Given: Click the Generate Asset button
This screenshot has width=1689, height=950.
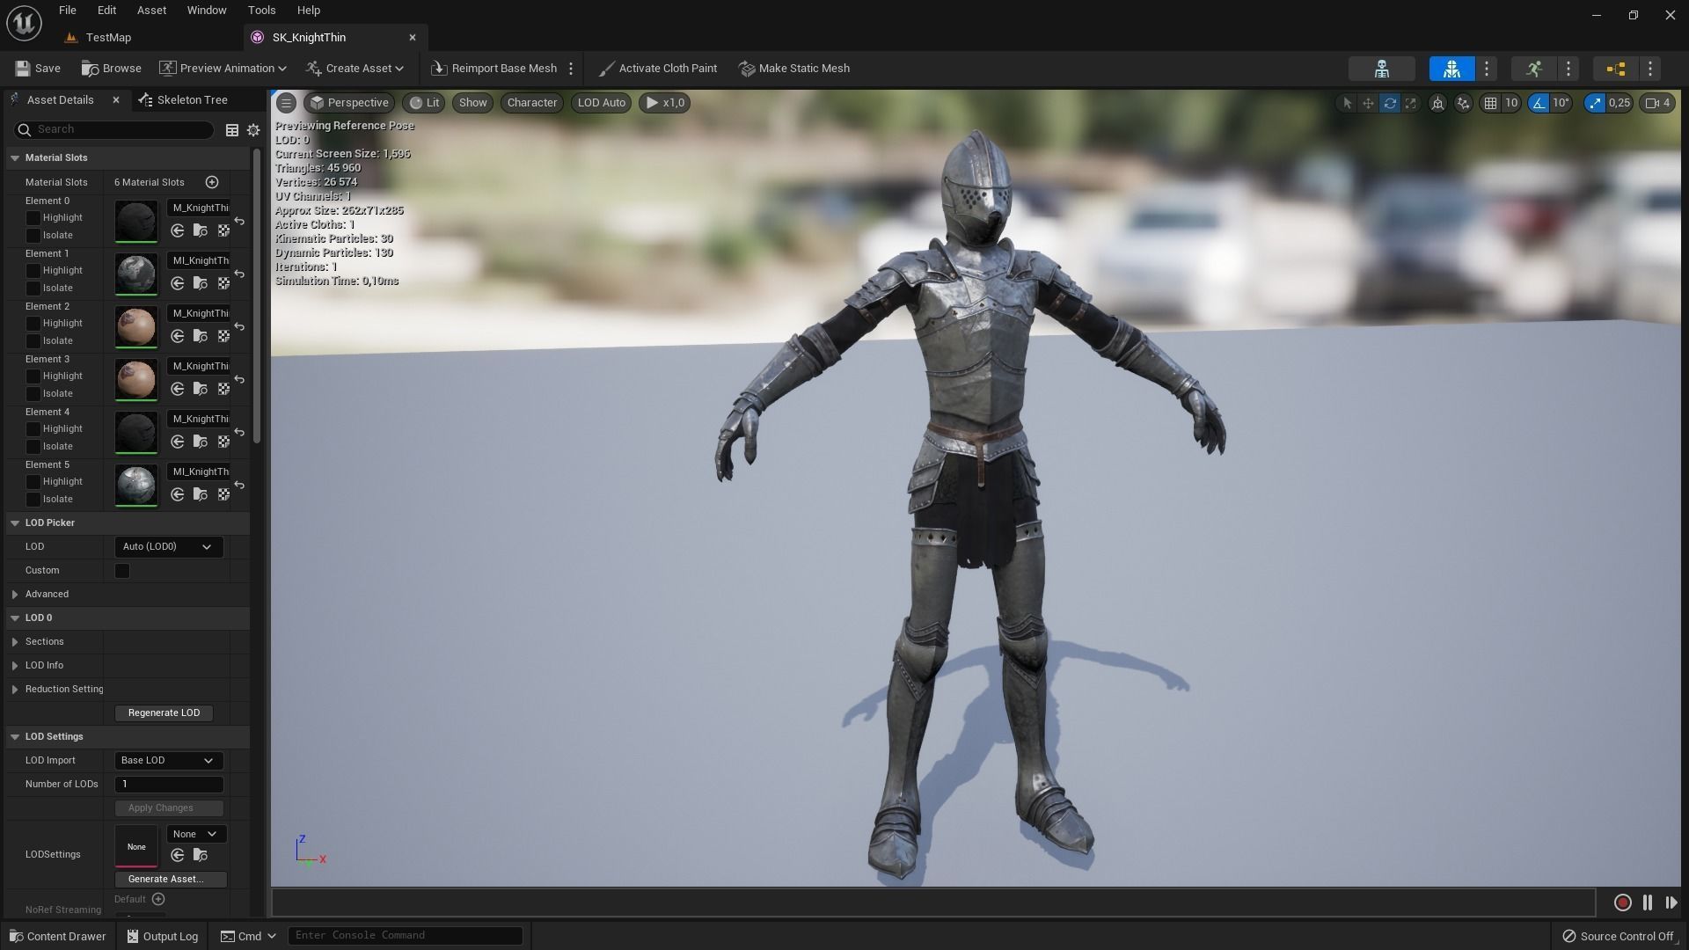Looking at the screenshot, I should coord(171,880).
